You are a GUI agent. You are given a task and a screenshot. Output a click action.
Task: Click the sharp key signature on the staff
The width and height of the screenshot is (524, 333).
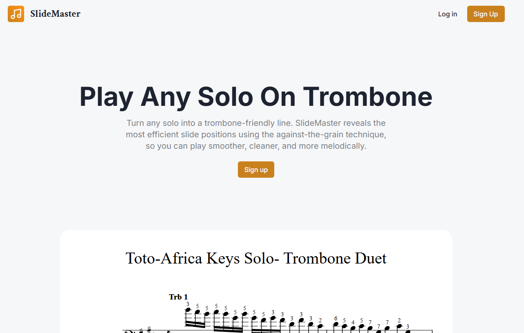[149, 329]
